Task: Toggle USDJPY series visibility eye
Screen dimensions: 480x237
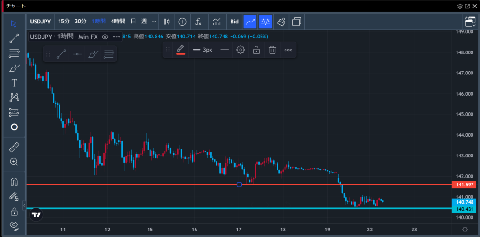Action: tap(105, 37)
